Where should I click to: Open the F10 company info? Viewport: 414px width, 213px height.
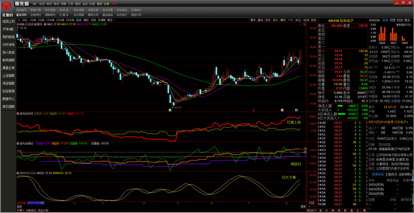point(291,20)
